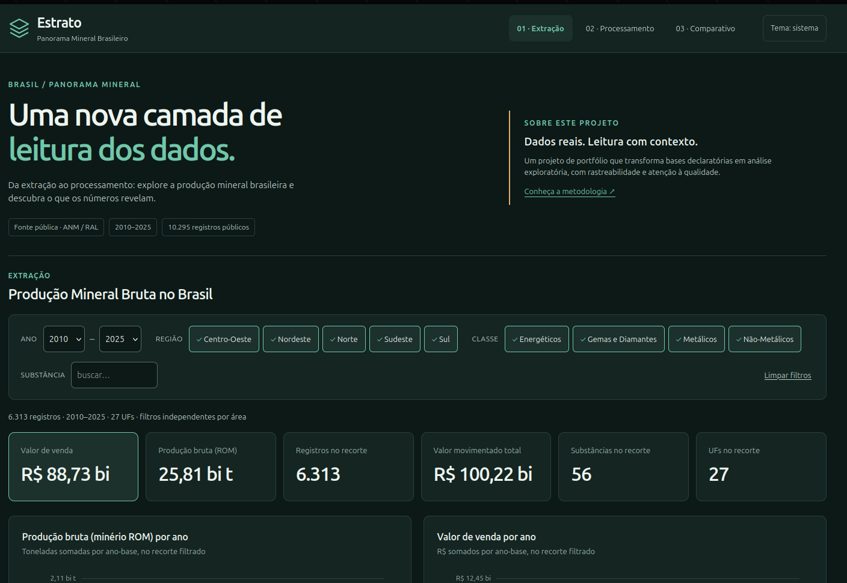Click the 6.313 registros summary line
This screenshot has width=847, height=583.
127,417
